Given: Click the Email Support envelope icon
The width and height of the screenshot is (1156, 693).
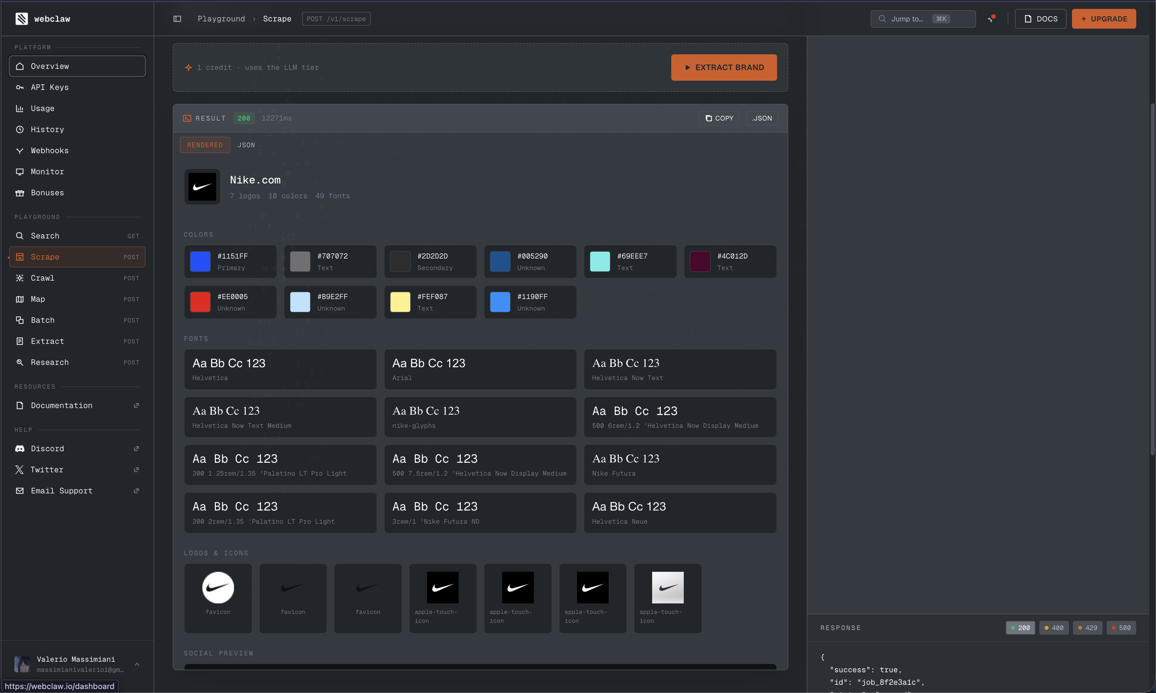Looking at the screenshot, I should click(x=20, y=491).
